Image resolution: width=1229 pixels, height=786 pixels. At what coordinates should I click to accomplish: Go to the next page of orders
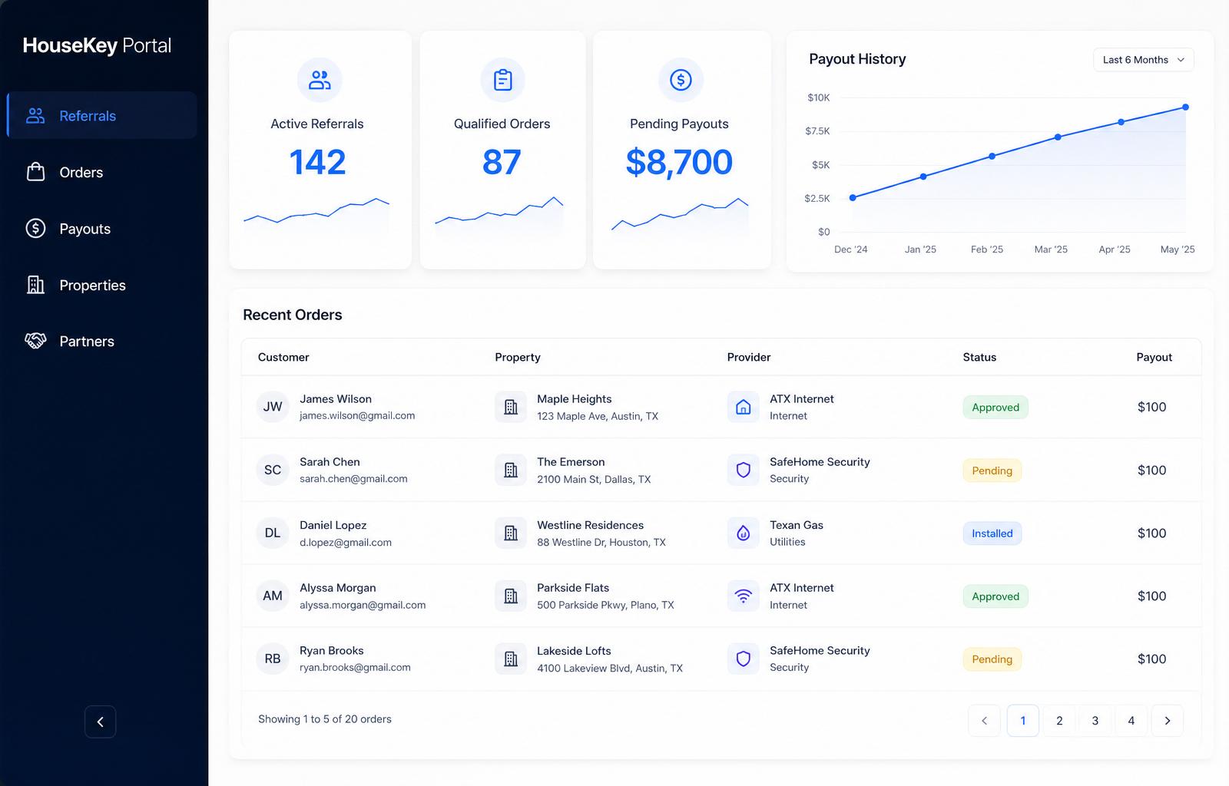click(x=1168, y=721)
